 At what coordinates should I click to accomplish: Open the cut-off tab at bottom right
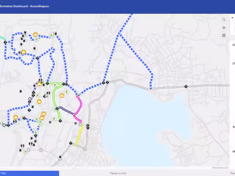pos(232,173)
